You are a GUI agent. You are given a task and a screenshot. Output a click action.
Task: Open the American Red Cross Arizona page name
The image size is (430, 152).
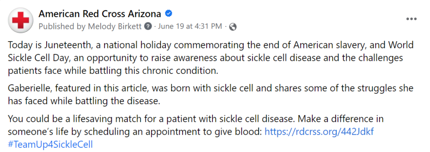100,13
